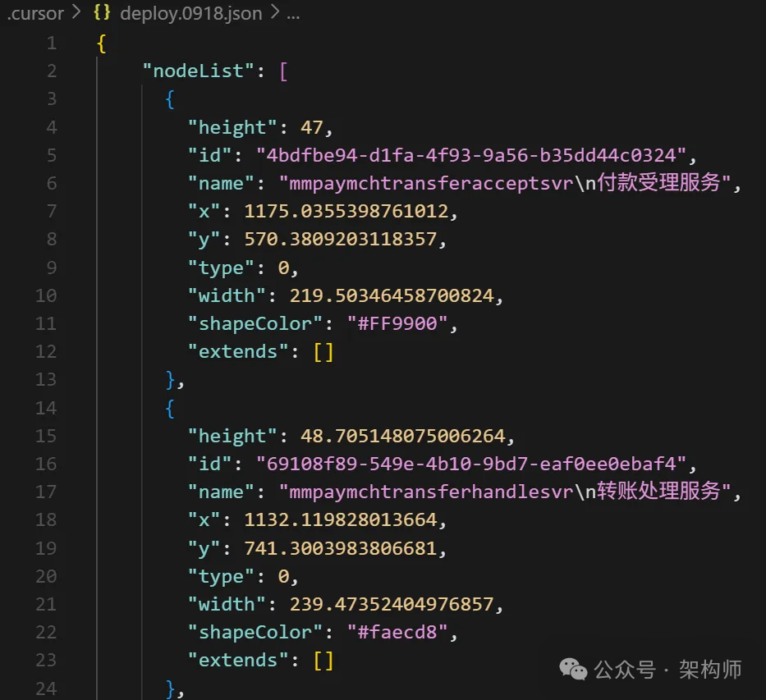The height and width of the screenshot is (700, 766).
Task: Click the opening bracket after nodeList
Action: click(x=284, y=71)
